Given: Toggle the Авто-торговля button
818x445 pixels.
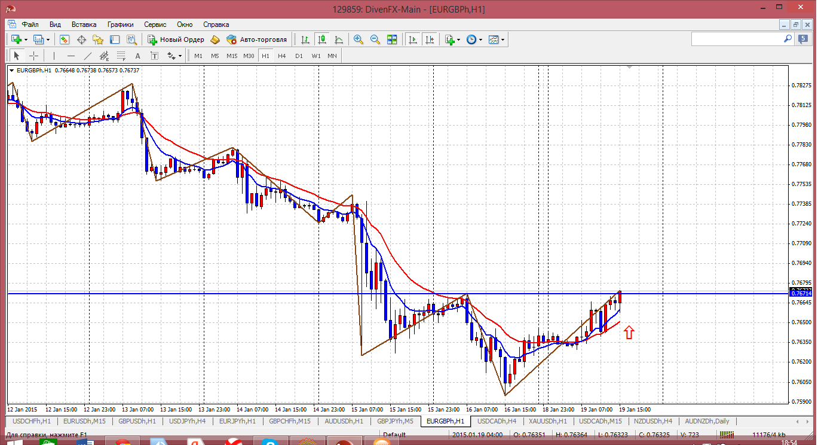Looking at the screenshot, I should pos(257,39).
